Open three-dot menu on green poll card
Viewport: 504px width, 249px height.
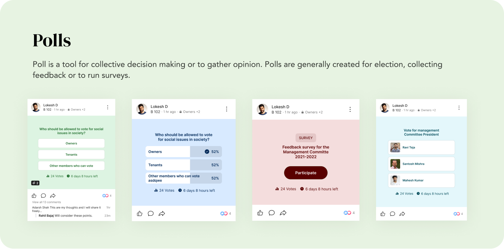pos(108,107)
